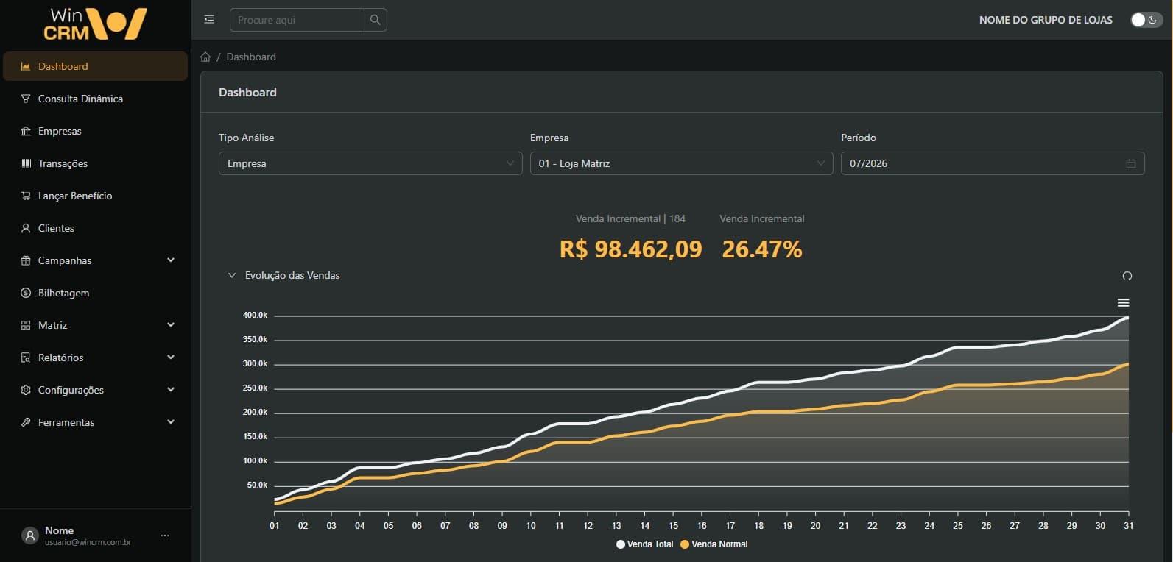Click the Clientes person icon
The width and height of the screenshot is (1173, 562).
[26, 228]
